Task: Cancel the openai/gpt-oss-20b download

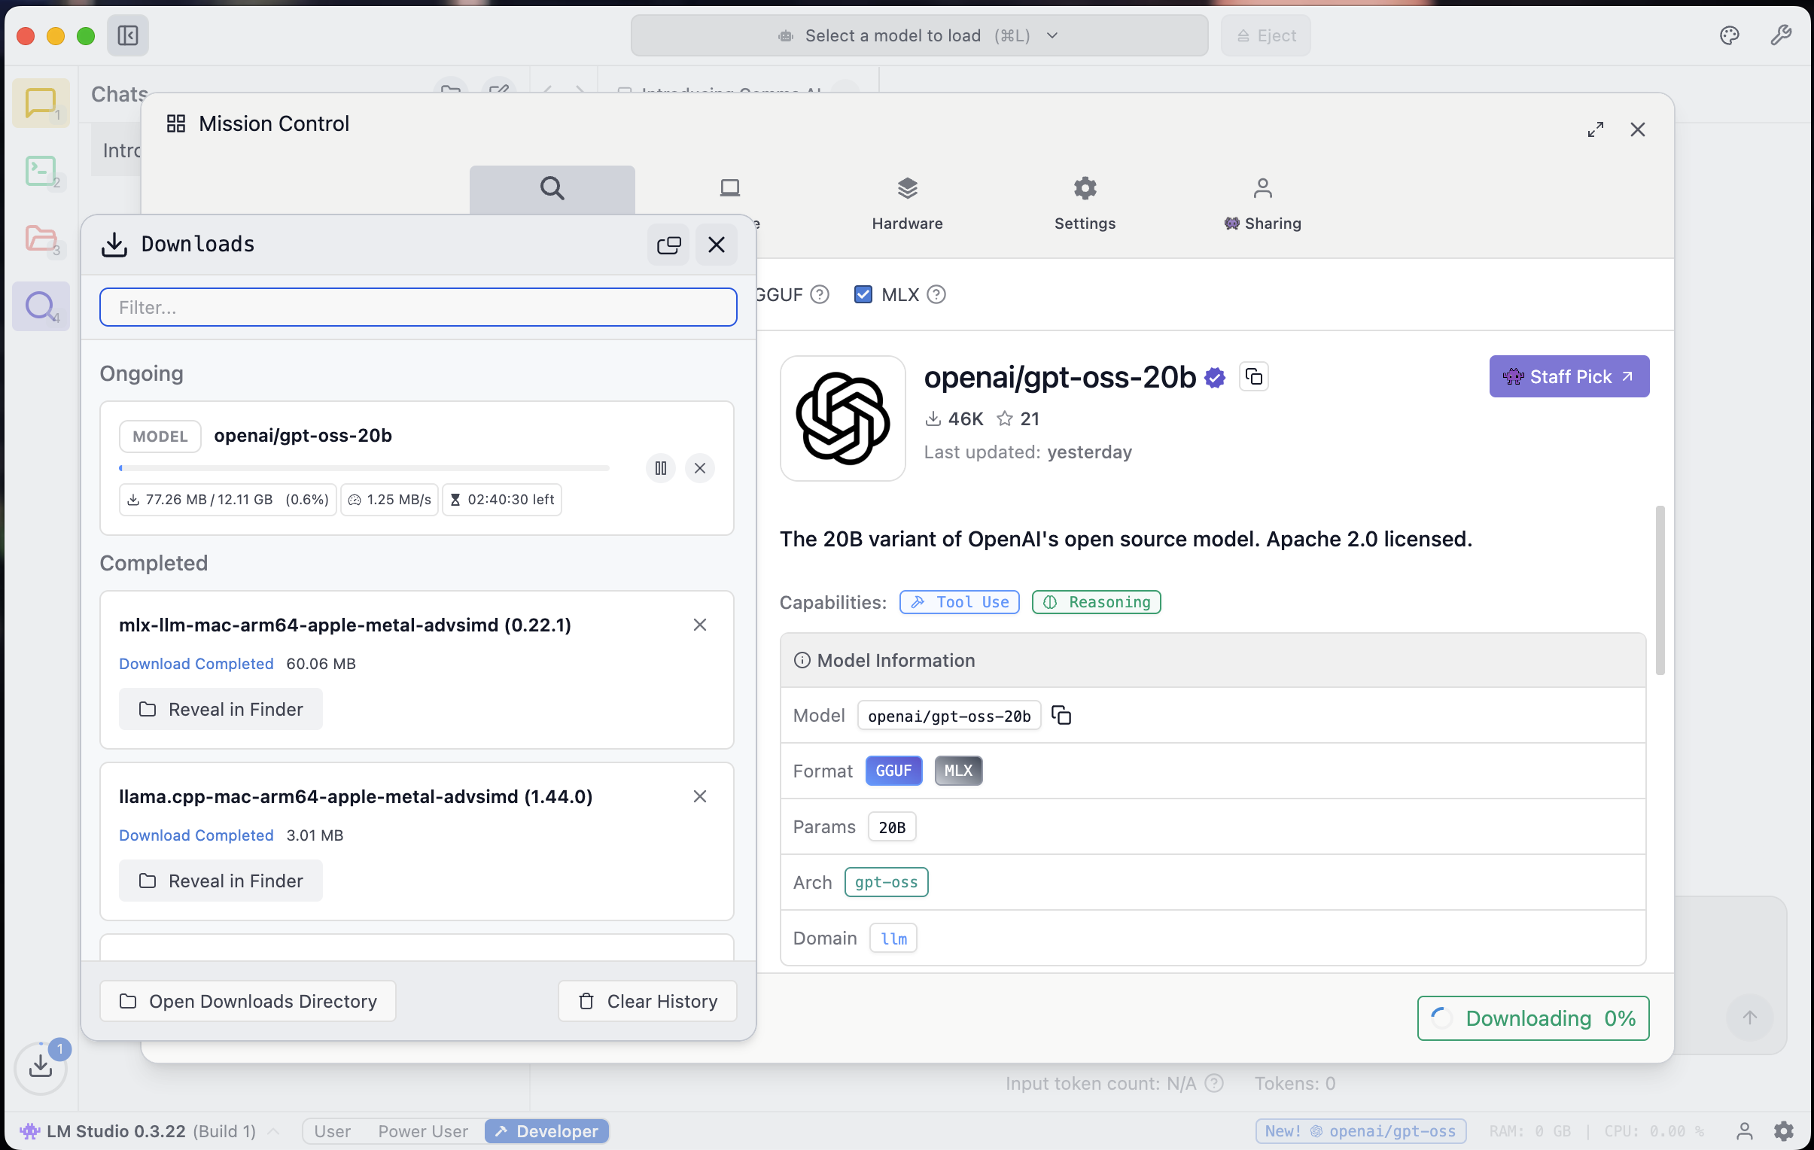Action: pos(700,468)
